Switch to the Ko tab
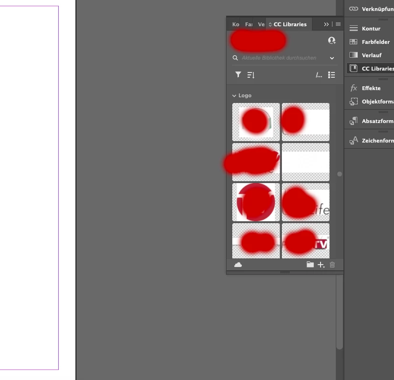Screen dimensions: 394x380 click(236, 24)
